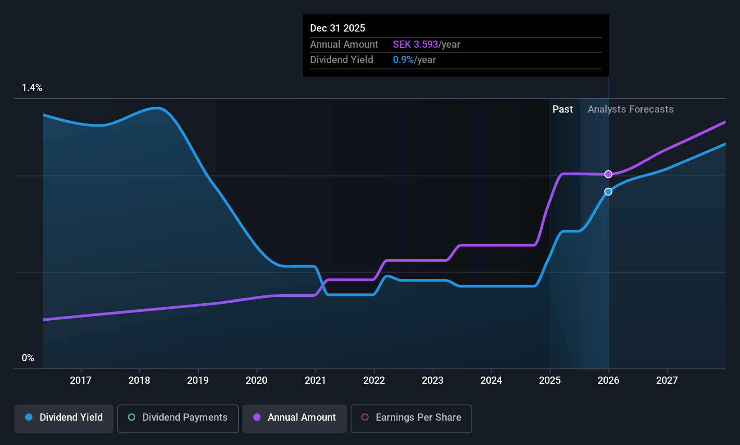Click the 2024 x-axis label
The image size is (740, 445).
pyautogui.click(x=491, y=381)
